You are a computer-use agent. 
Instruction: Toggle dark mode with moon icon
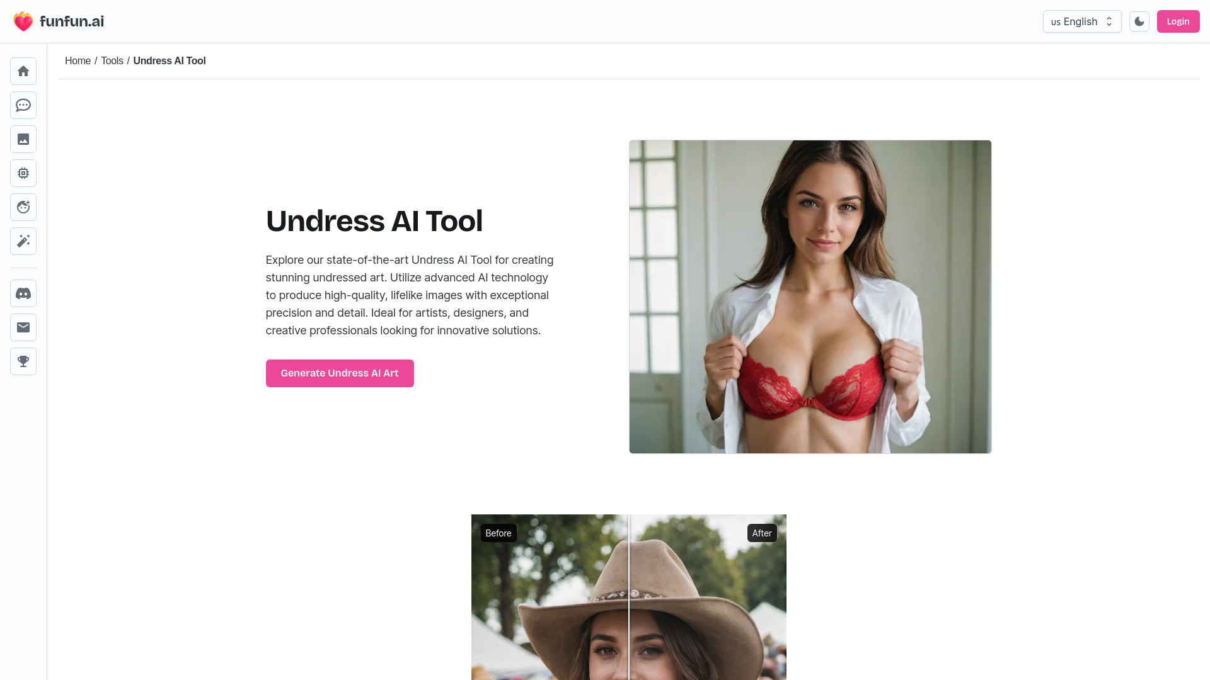[1139, 21]
